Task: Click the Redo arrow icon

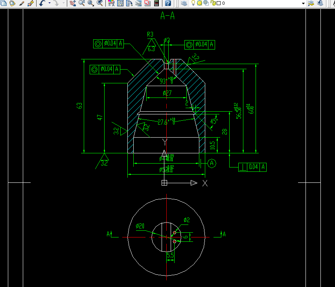Action: 56,3
